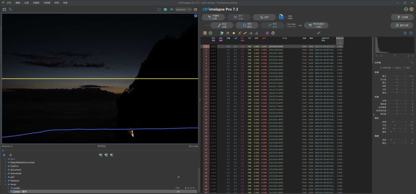This screenshot has height=194, width=416.
Task: Open the 关键帧 menu
Action: [36, 3]
